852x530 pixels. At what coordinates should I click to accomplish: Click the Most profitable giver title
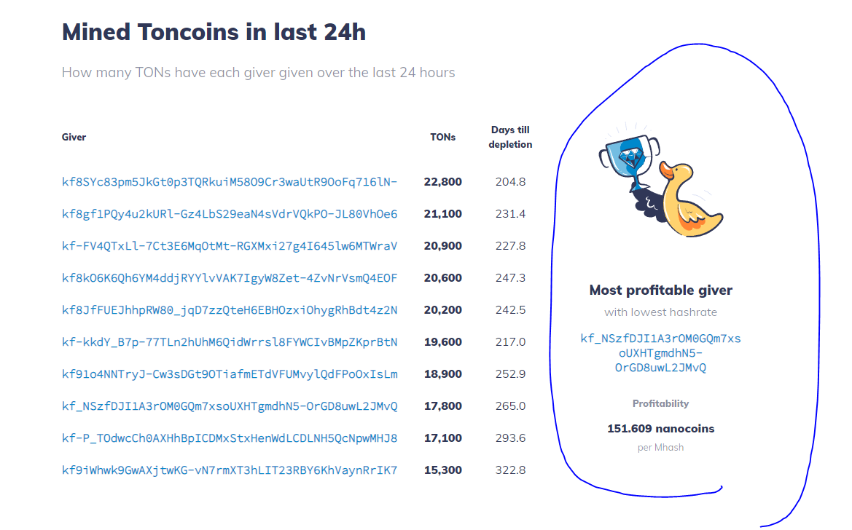[x=660, y=290]
